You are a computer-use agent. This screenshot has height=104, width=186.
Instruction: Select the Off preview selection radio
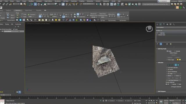166,84
